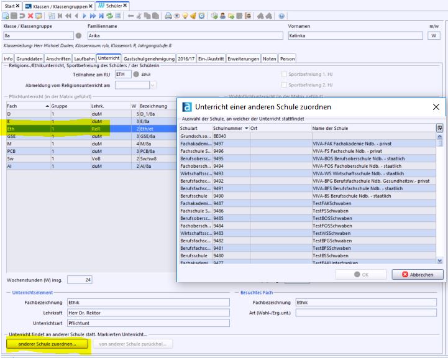
Task: Click the Teilnahme am RU field
Action: point(123,75)
